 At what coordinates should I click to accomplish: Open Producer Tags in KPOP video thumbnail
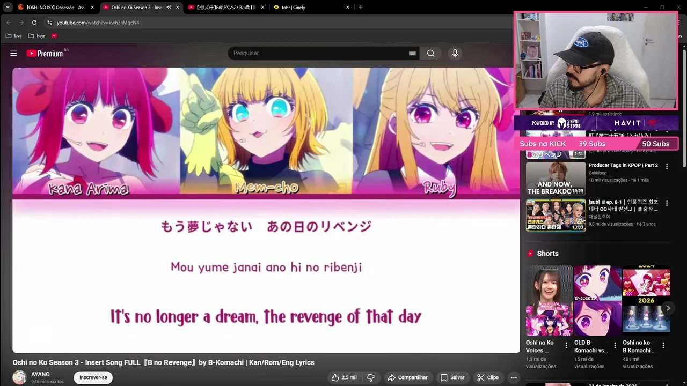556,179
